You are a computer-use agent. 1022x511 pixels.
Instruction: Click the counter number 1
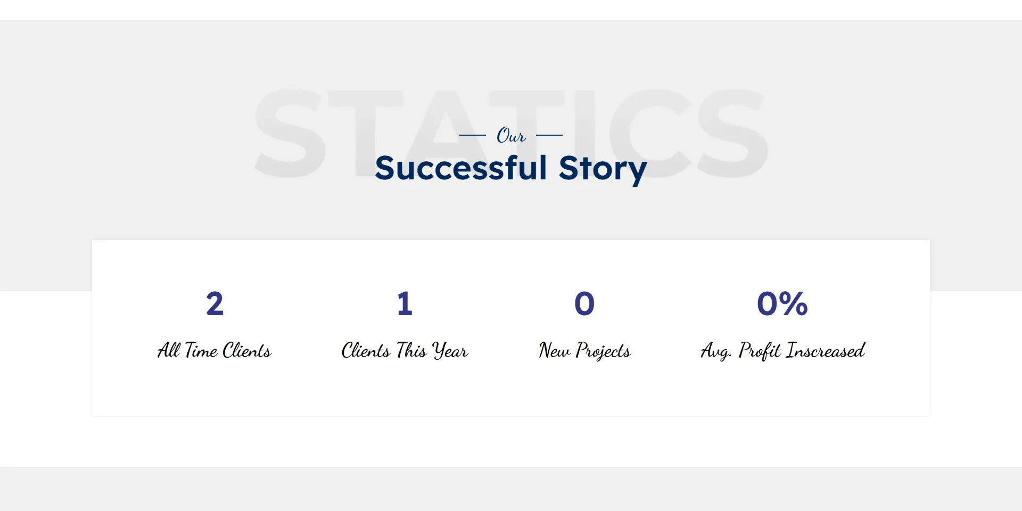(x=405, y=304)
